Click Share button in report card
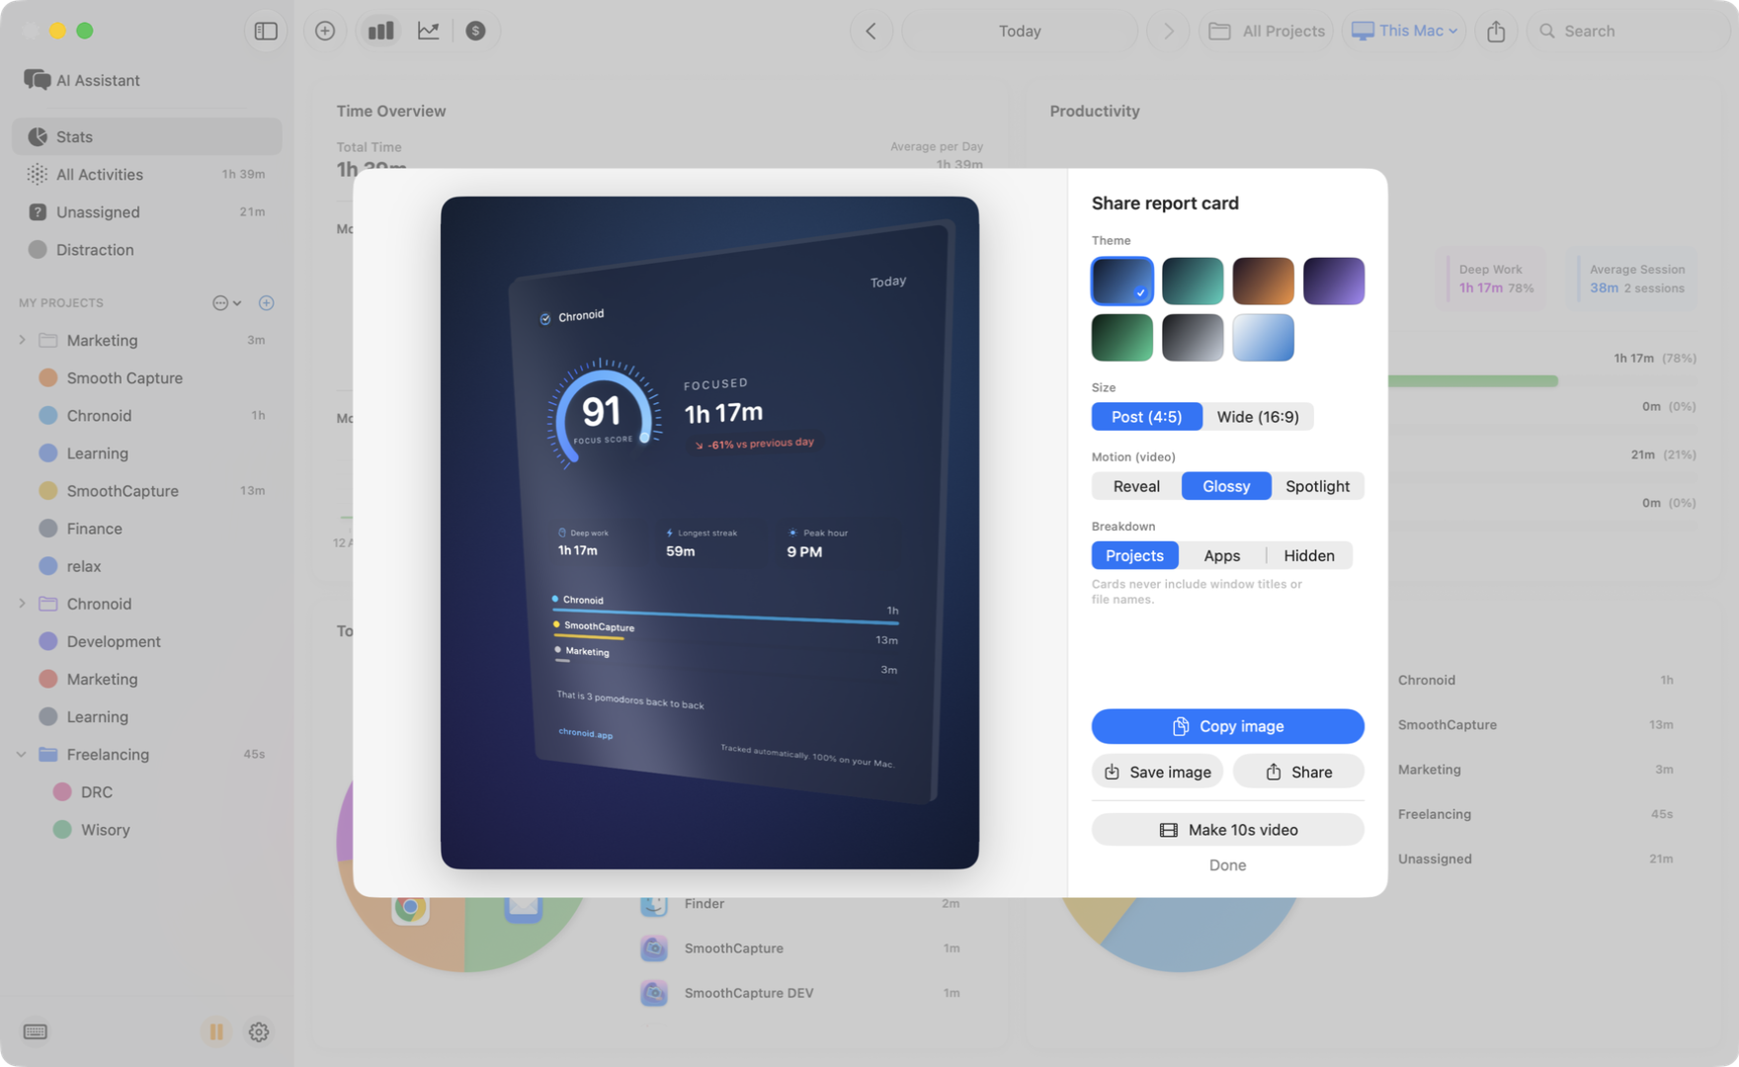The width and height of the screenshot is (1739, 1067). (1298, 772)
